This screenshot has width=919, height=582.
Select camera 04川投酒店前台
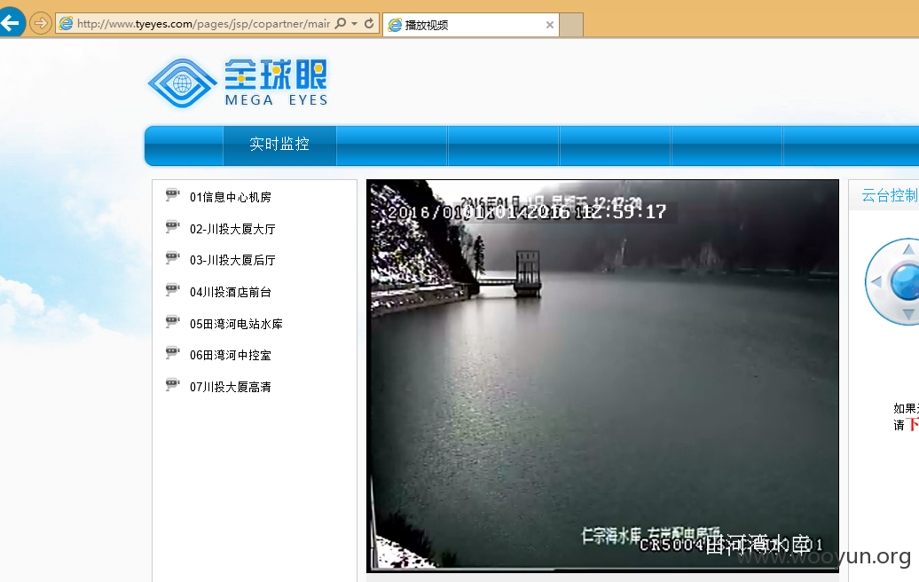(x=231, y=293)
